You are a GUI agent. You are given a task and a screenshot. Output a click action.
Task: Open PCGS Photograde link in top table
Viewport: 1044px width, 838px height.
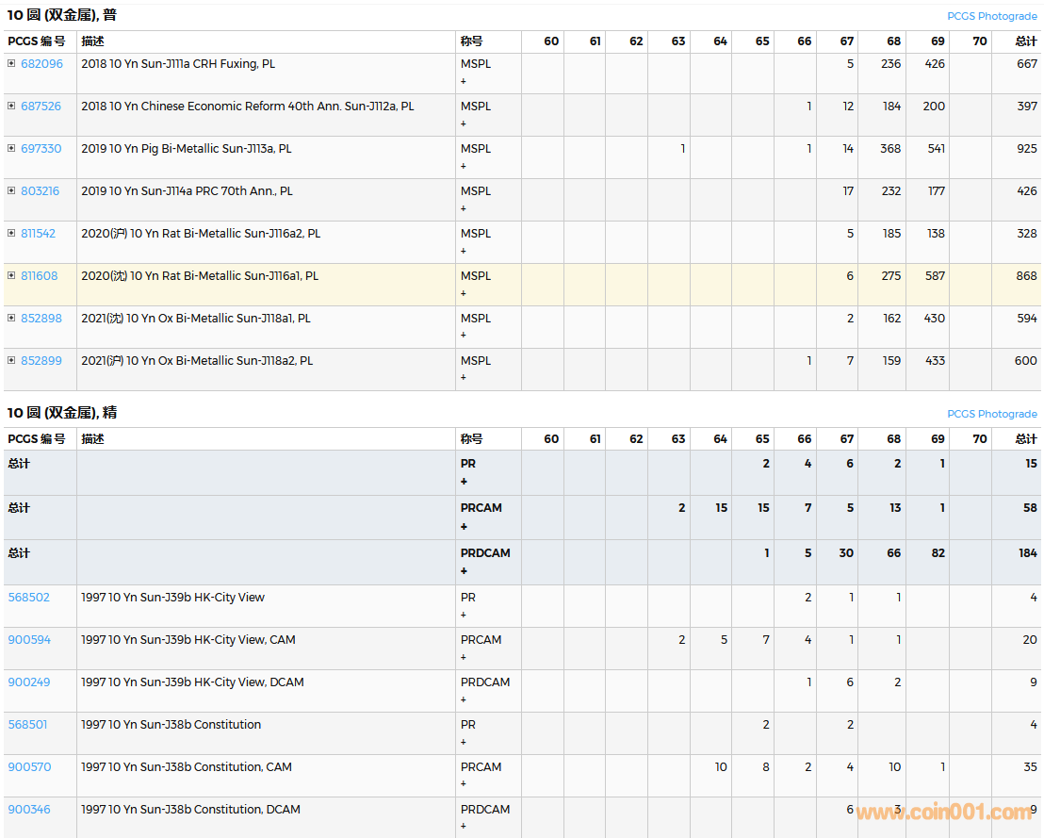coord(991,17)
